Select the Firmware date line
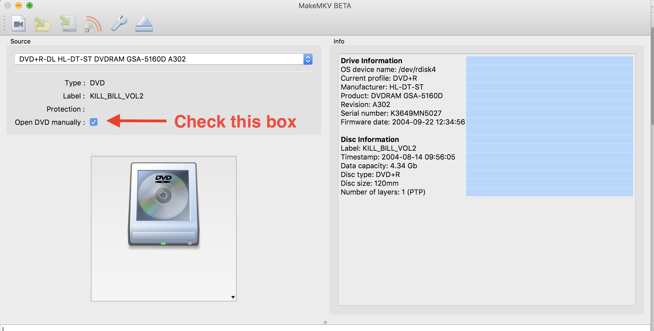Image resolution: width=654 pixels, height=331 pixels. tap(403, 122)
